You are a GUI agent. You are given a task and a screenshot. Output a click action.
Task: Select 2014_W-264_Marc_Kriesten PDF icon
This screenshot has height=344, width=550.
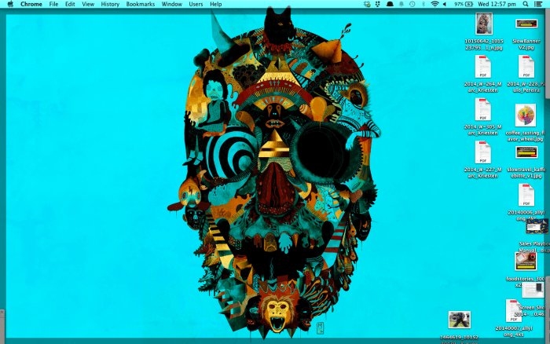click(483, 67)
